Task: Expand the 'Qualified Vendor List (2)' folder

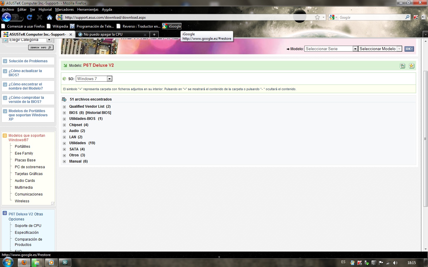Action: click(64, 107)
